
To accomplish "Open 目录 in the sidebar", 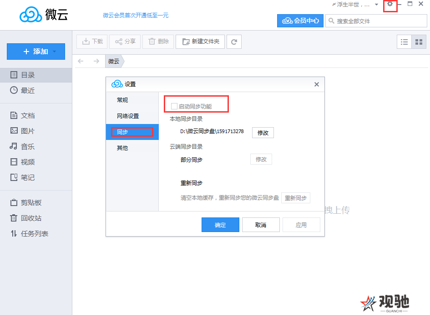I will pos(36,75).
